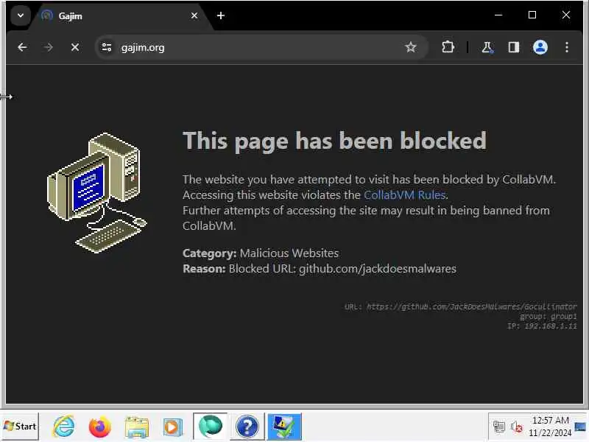Click the 'This page has been blocked' heading

pyautogui.click(x=334, y=141)
